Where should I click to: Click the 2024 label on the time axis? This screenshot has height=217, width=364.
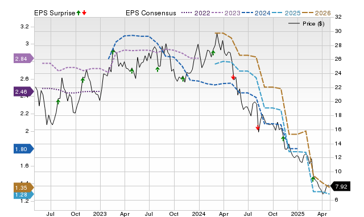pos(198,214)
